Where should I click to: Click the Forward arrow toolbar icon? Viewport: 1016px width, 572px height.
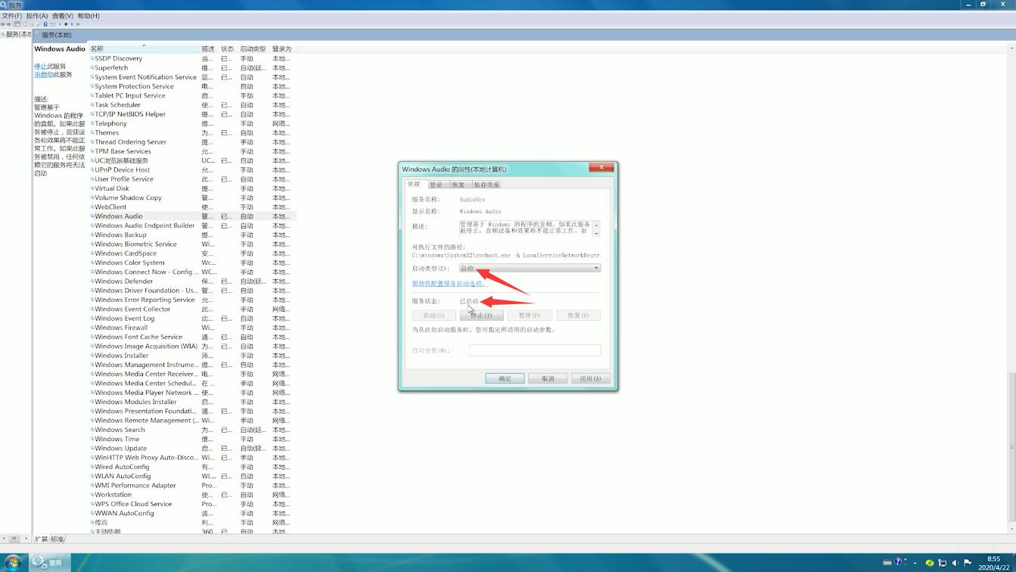pos(8,24)
